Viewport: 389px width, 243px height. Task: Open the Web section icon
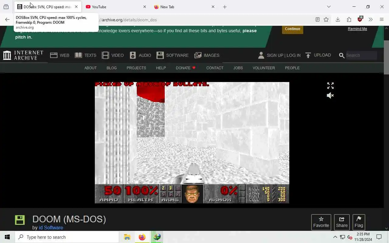click(x=54, y=55)
